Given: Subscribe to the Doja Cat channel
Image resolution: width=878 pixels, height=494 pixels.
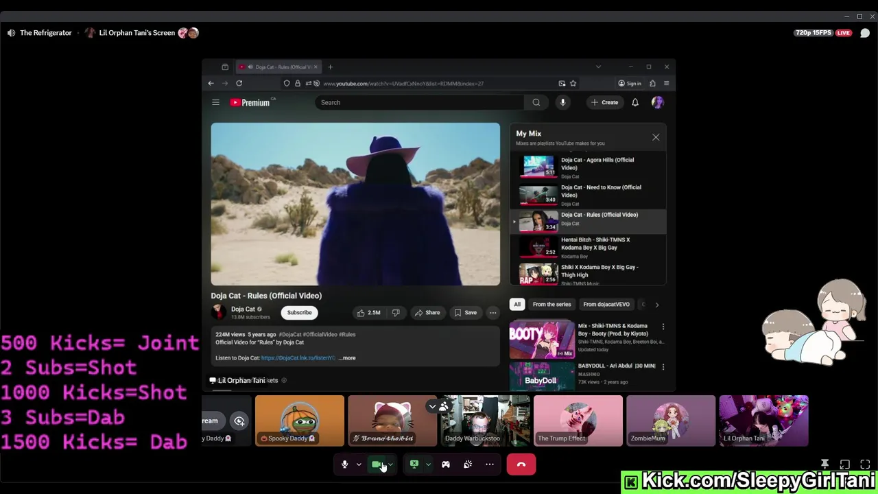Looking at the screenshot, I should coord(299,313).
